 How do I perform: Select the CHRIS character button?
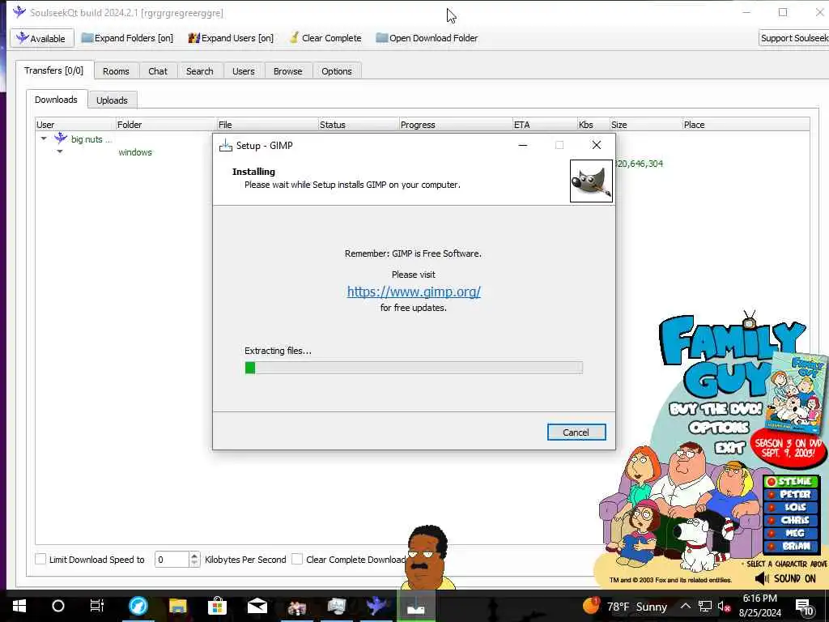(x=791, y=520)
